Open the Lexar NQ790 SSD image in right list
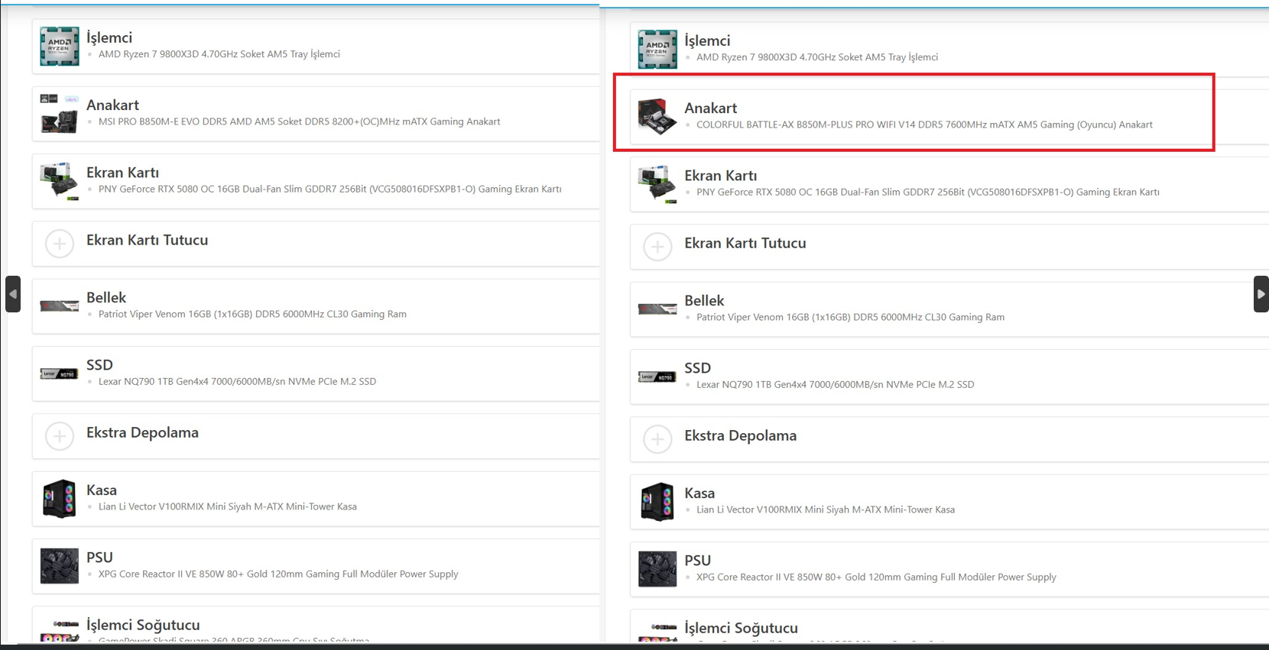The image size is (1269, 650). [657, 377]
